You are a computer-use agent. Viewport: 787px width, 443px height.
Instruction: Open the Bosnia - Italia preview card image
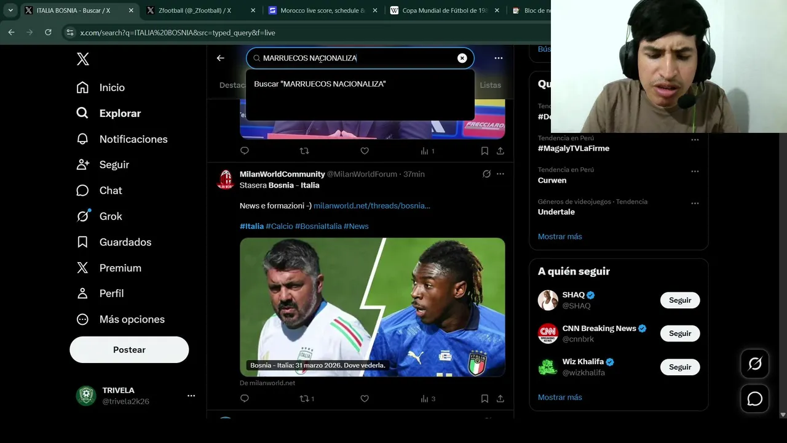coord(373,307)
